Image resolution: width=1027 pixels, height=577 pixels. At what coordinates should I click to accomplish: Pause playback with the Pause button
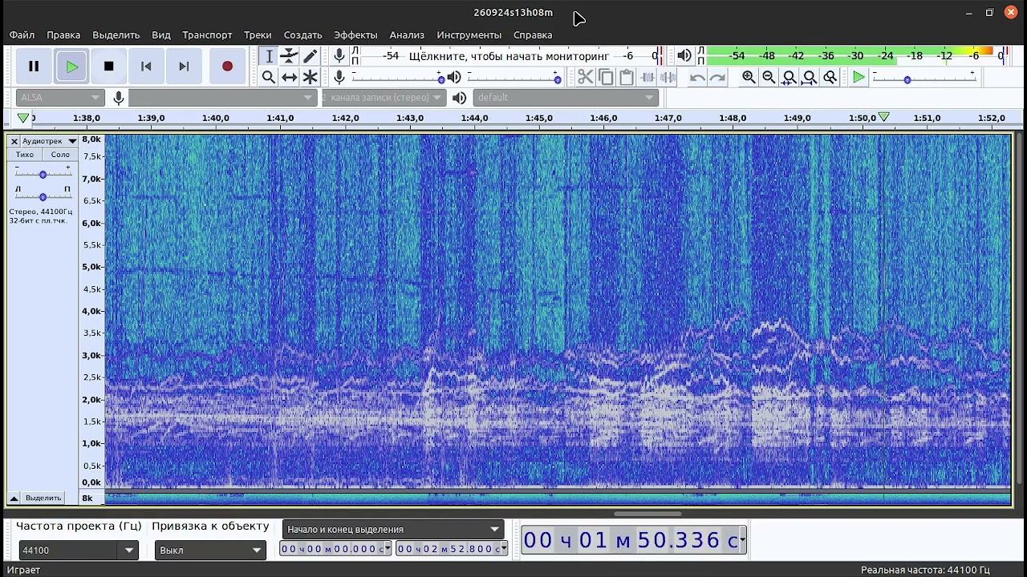34,67
